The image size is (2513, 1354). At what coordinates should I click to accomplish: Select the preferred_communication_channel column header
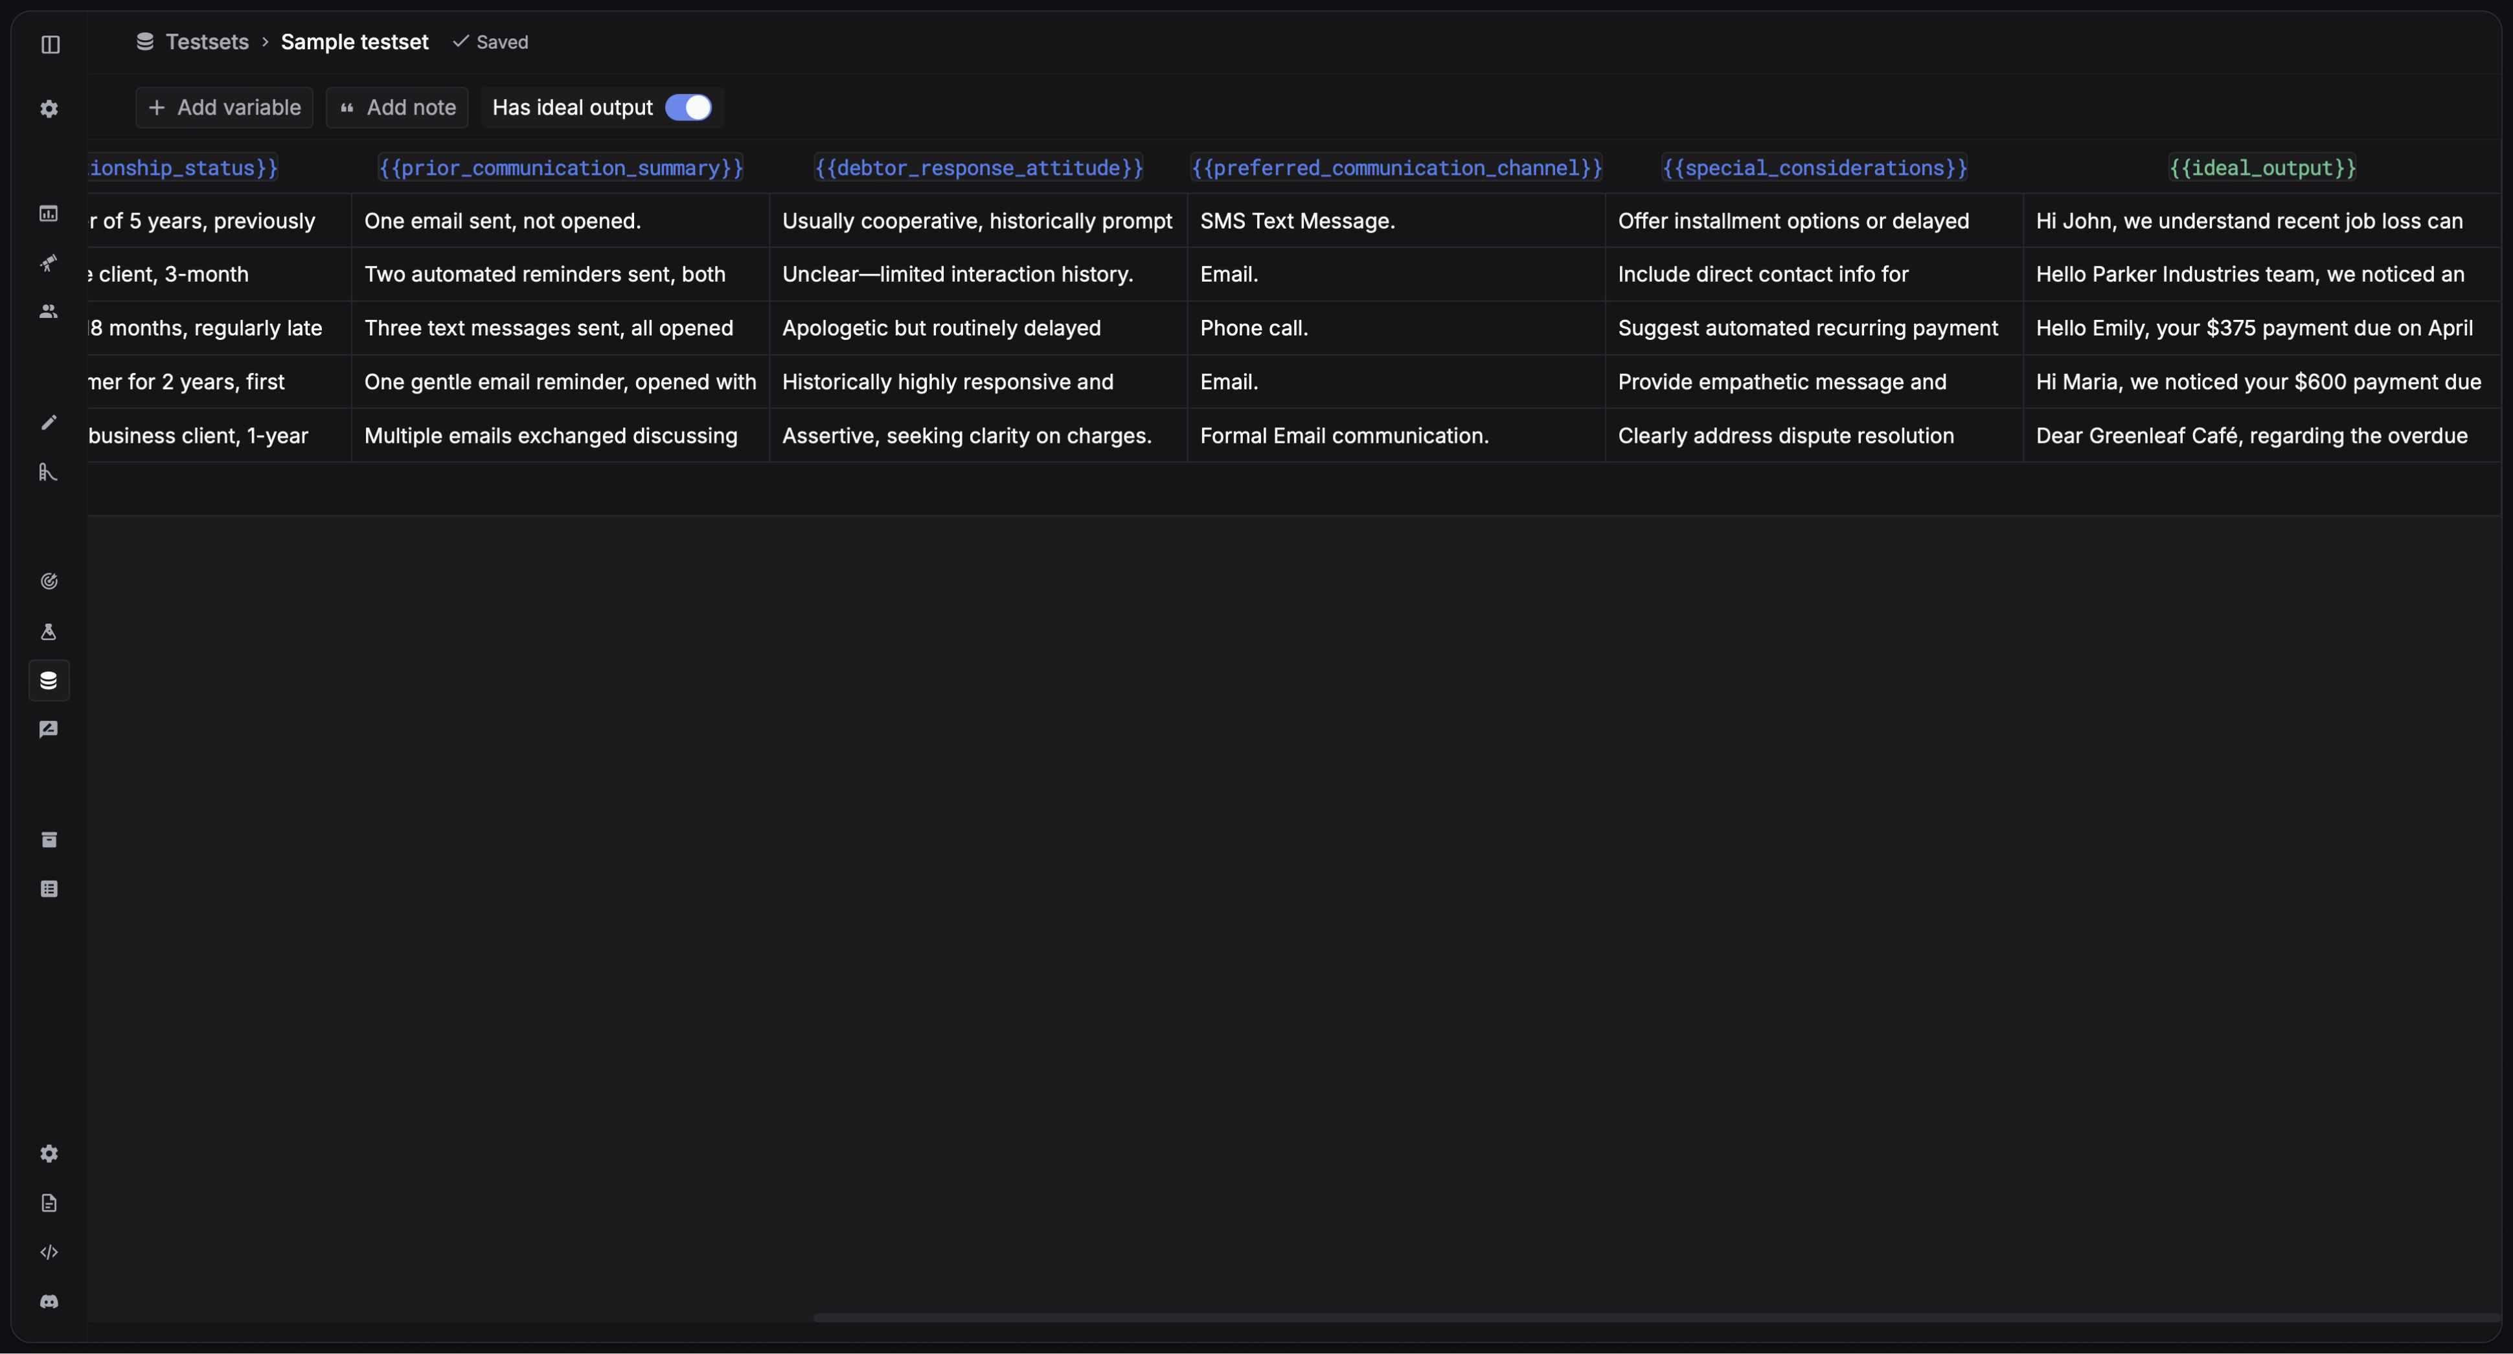(x=1397, y=168)
